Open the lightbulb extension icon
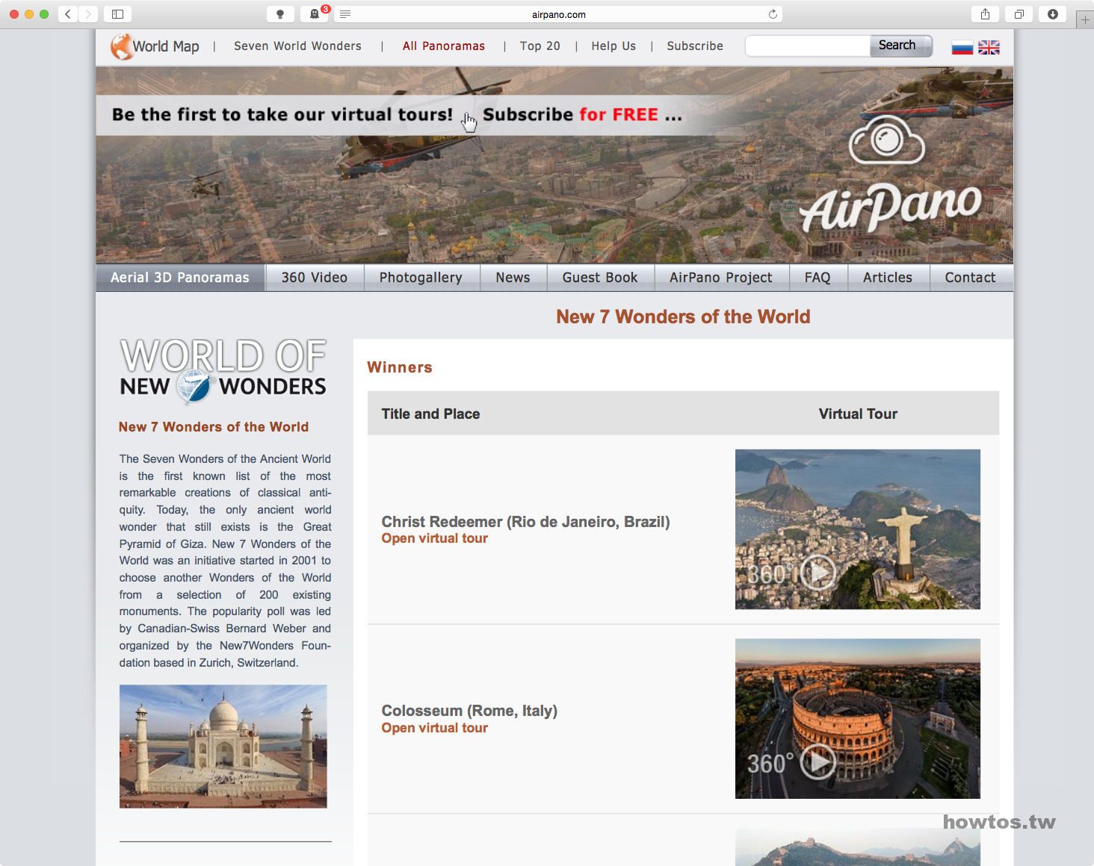The height and width of the screenshot is (866, 1094). point(280,14)
